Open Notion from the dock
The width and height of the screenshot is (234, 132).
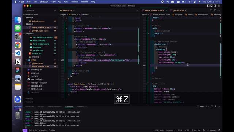click(18, 62)
